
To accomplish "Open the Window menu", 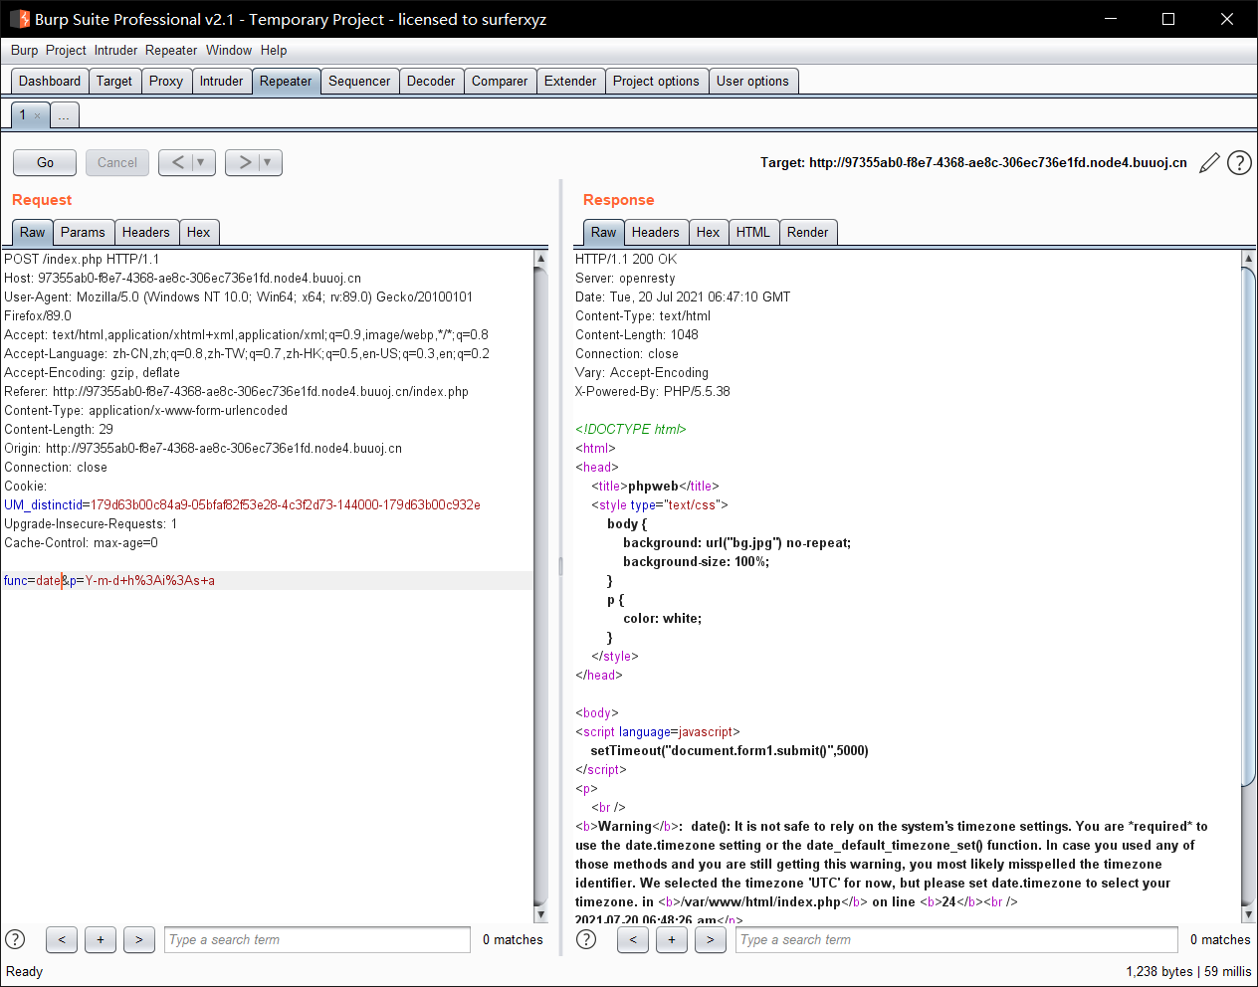I will tap(229, 50).
